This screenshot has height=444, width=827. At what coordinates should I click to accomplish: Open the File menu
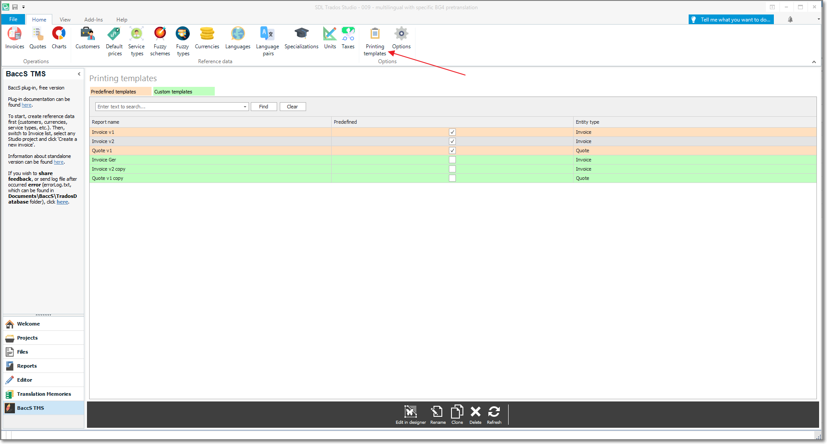[x=13, y=19]
